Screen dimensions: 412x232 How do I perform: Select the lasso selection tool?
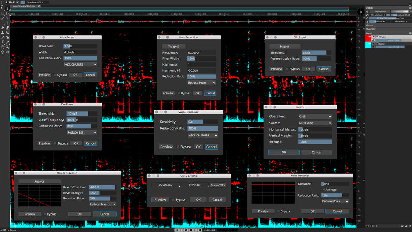7,13
